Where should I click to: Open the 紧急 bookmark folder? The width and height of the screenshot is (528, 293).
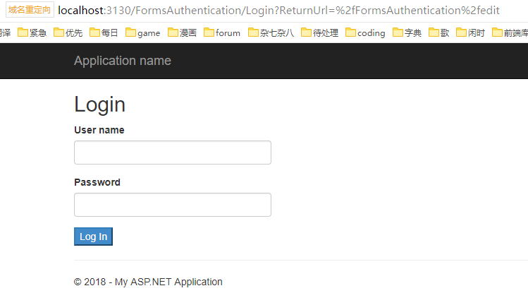point(32,32)
